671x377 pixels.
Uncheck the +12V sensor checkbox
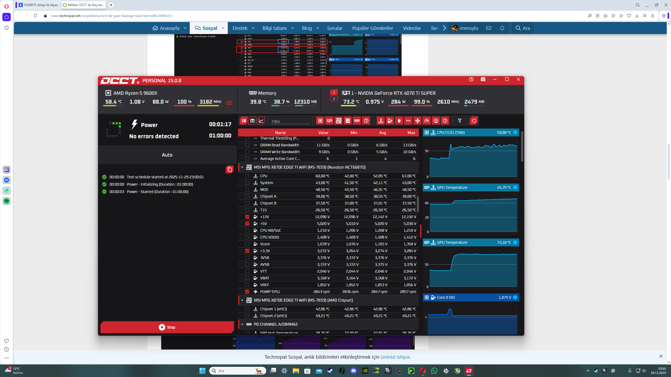tap(247, 217)
